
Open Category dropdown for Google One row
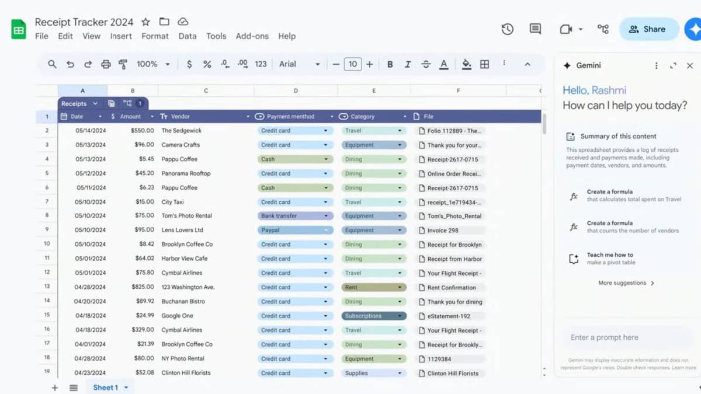pos(400,316)
